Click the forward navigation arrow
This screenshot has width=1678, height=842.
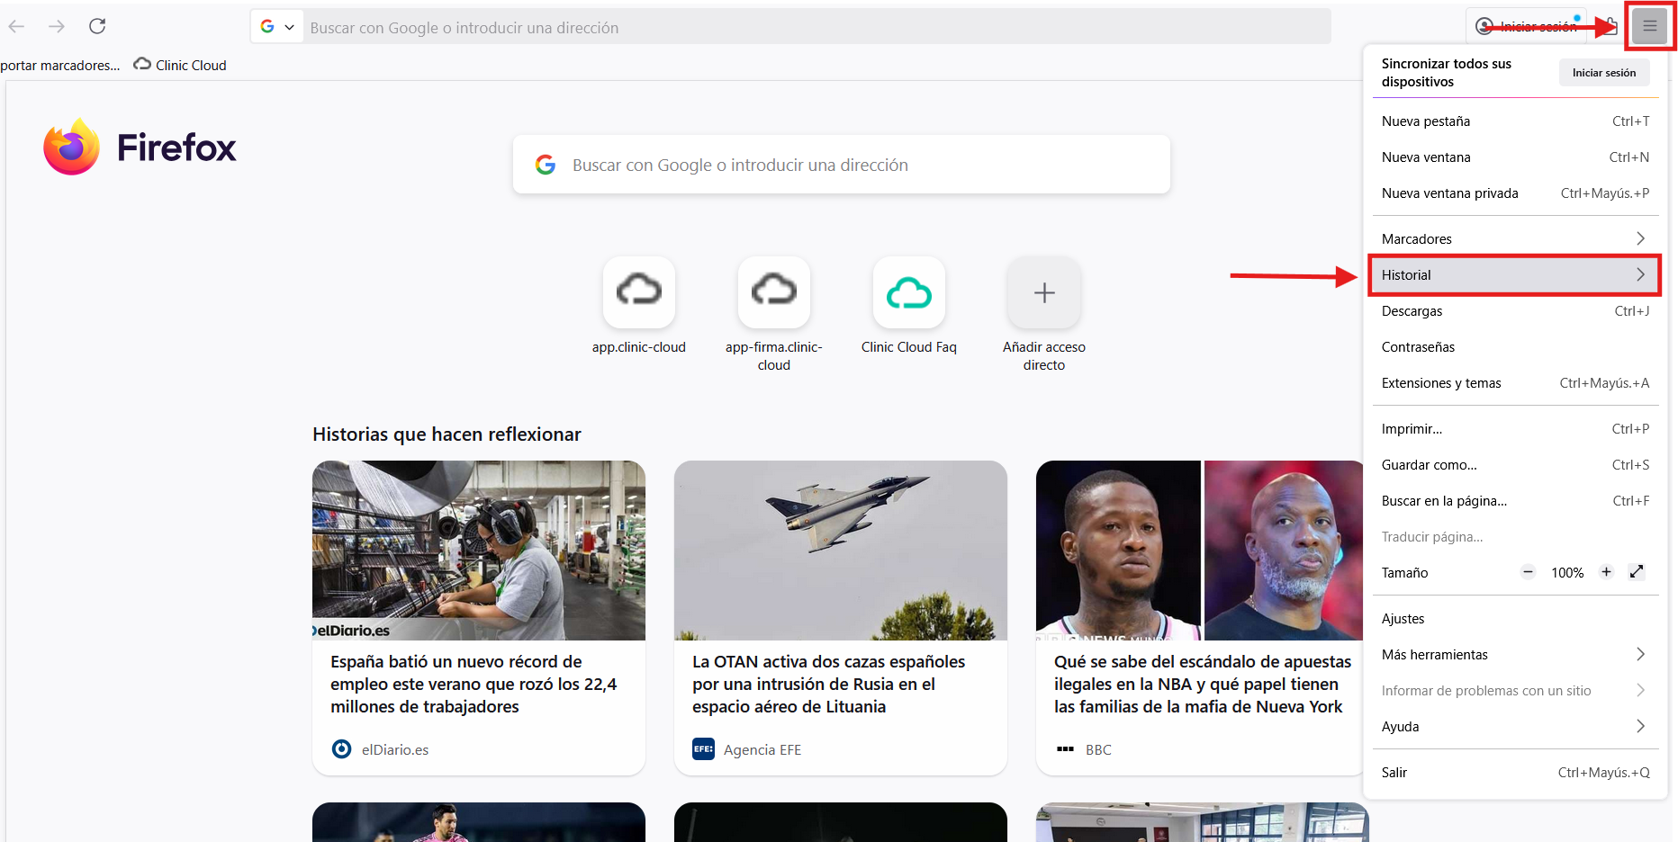pyautogui.click(x=57, y=27)
